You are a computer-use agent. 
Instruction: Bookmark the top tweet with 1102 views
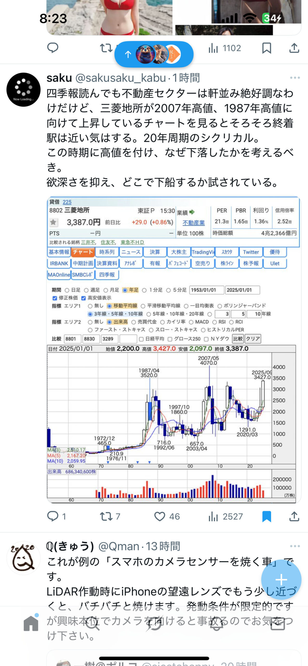tap(267, 48)
